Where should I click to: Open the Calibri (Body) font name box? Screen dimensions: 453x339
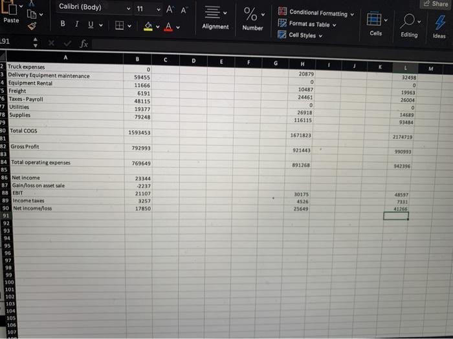(94, 7)
